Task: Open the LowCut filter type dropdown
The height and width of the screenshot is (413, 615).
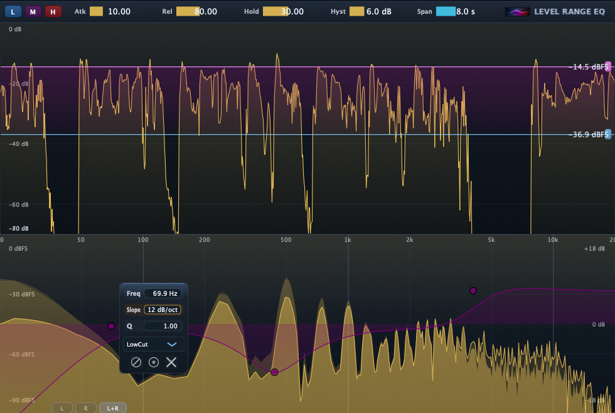Action: click(153, 344)
